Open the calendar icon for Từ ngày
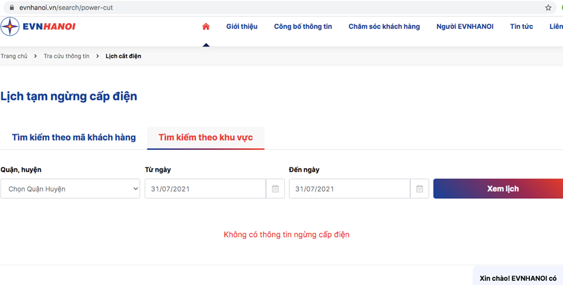This screenshot has width=563, height=285. (x=275, y=188)
